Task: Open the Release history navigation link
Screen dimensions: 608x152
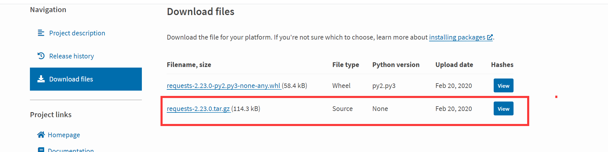Action: pyautogui.click(x=71, y=56)
